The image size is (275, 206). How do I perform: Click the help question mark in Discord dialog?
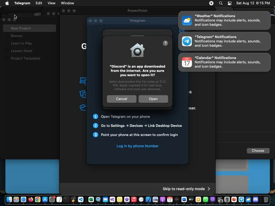tap(165, 43)
